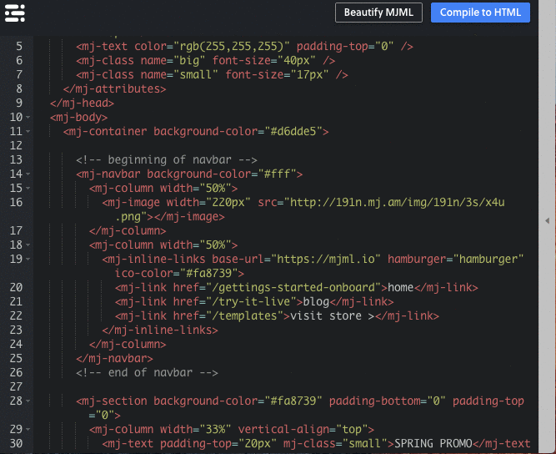Collapse the preview panel with side arrow
This screenshot has width=556, height=454.
(547, 220)
